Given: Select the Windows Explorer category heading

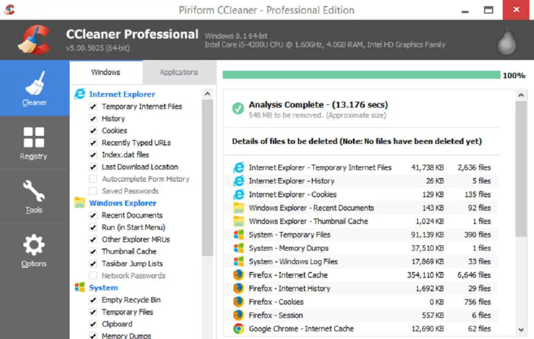Looking at the screenshot, I should pyautogui.click(x=123, y=203).
